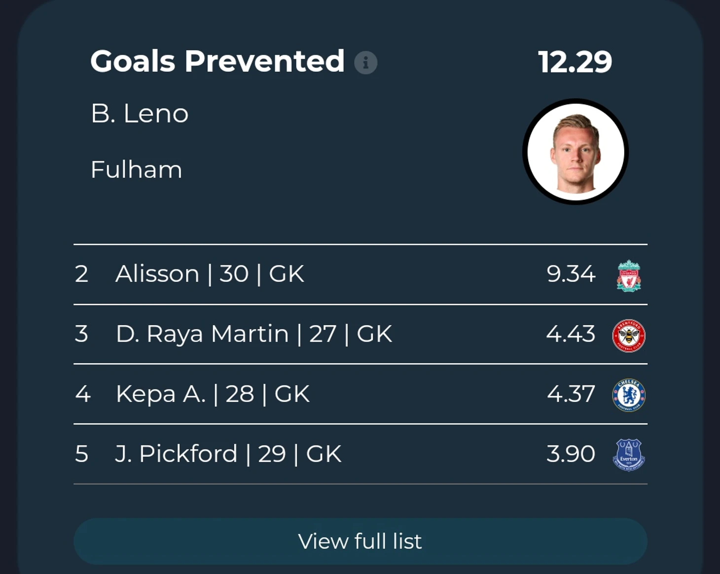Click the rank number 2
The width and height of the screenshot is (720, 574).
pyautogui.click(x=82, y=274)
